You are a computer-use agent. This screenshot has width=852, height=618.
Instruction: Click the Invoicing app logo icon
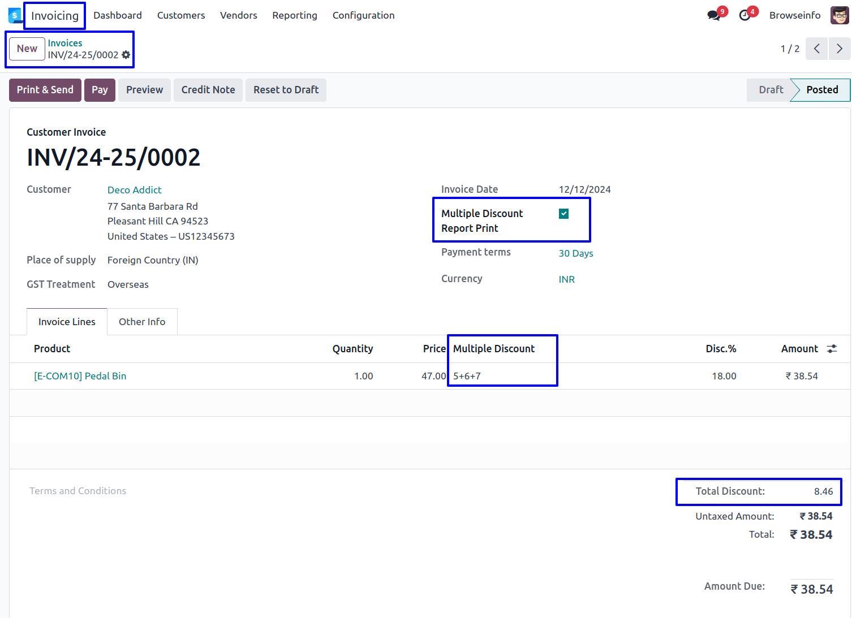tap(15, 15)
